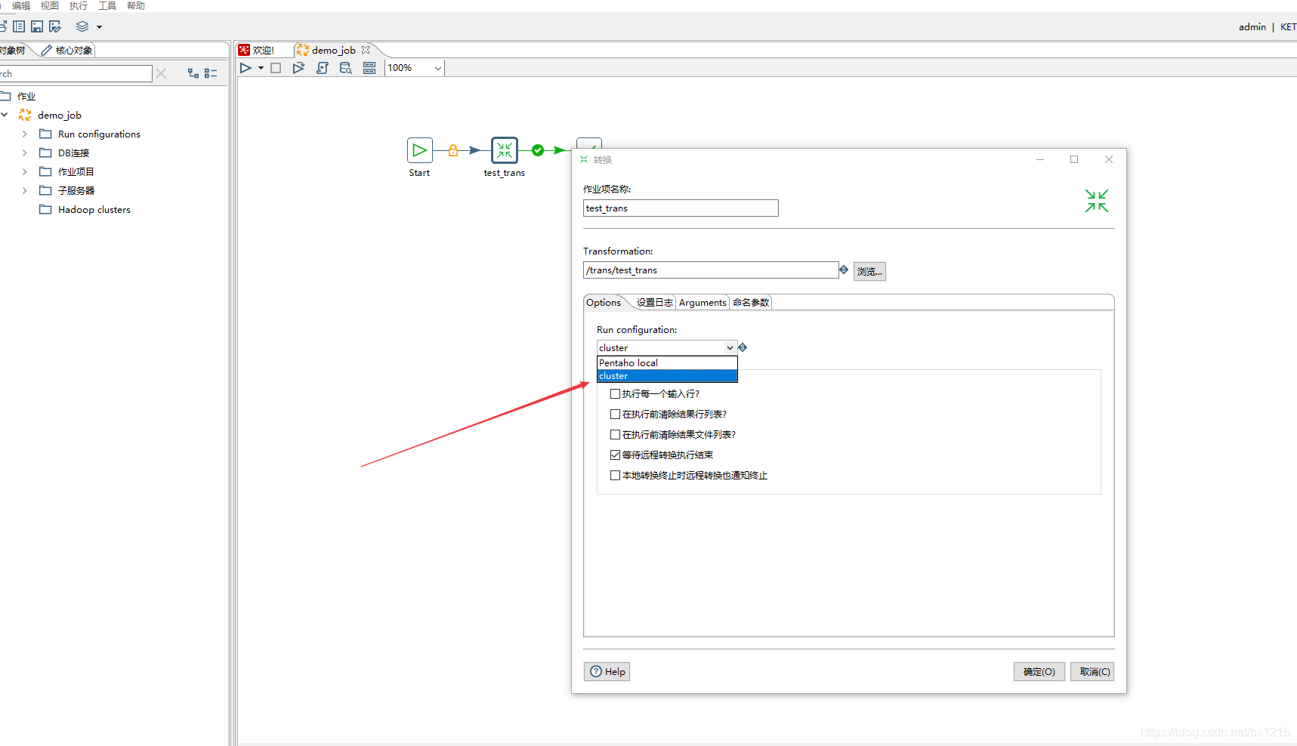Click variable icon beside Run configuration dropdown
The image size is (1297, 746).
[x=743, y=347]
